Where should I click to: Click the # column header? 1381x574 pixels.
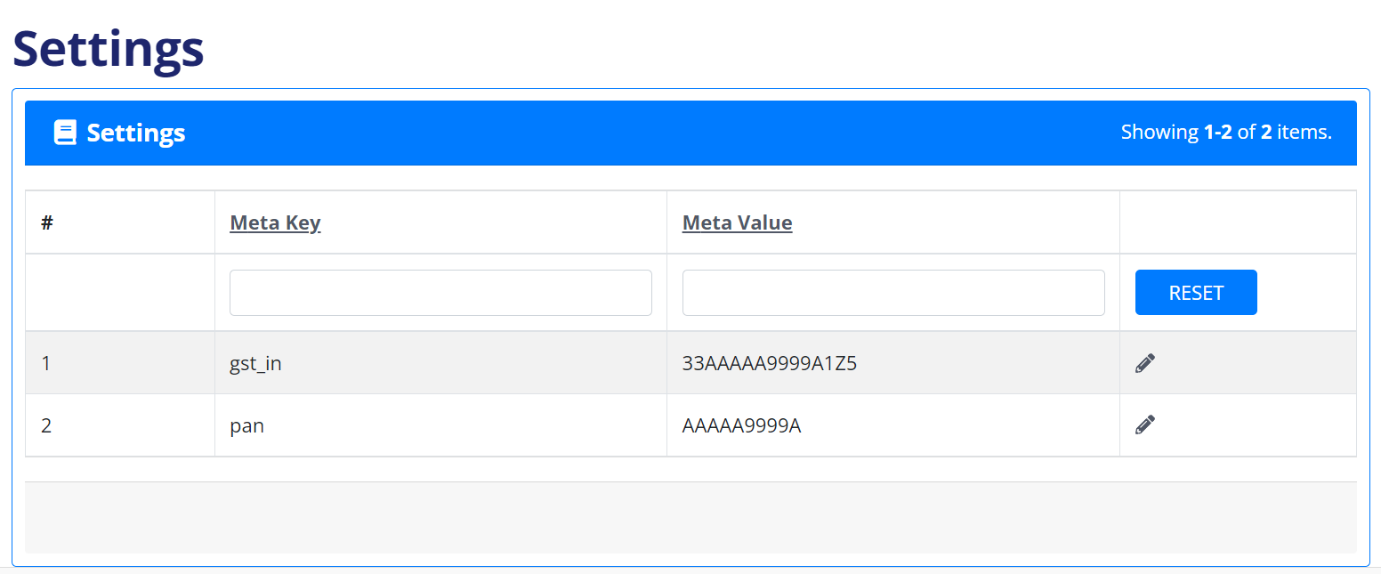point(47,222)
